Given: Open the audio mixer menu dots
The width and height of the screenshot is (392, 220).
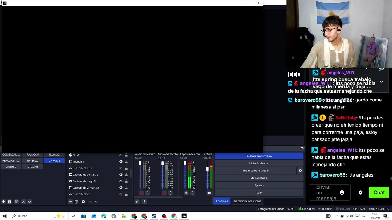Looking at the screenshot, I should tap(144, 202).
